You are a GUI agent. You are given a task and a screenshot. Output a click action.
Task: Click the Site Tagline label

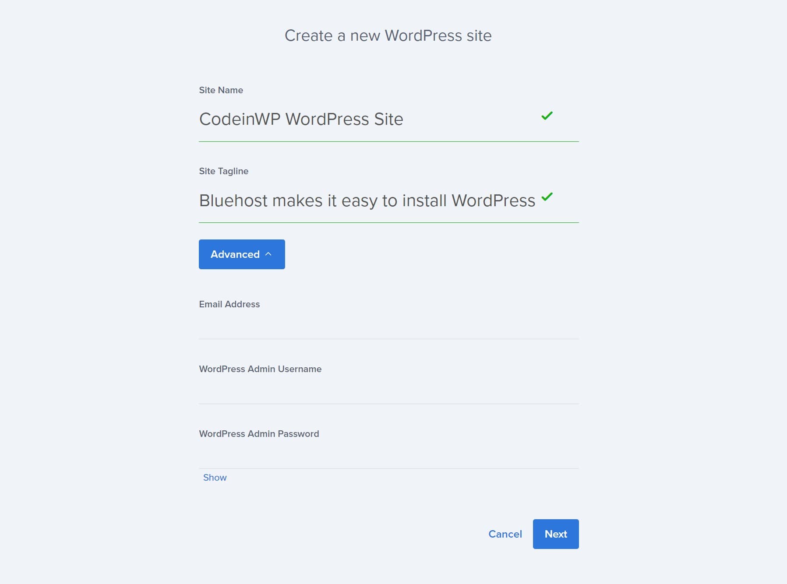pyautogui.click(x=223, y=171)
